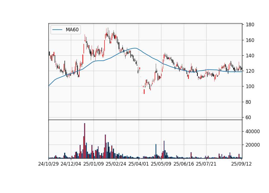Click the 60 price axis label

coord(248,117)
